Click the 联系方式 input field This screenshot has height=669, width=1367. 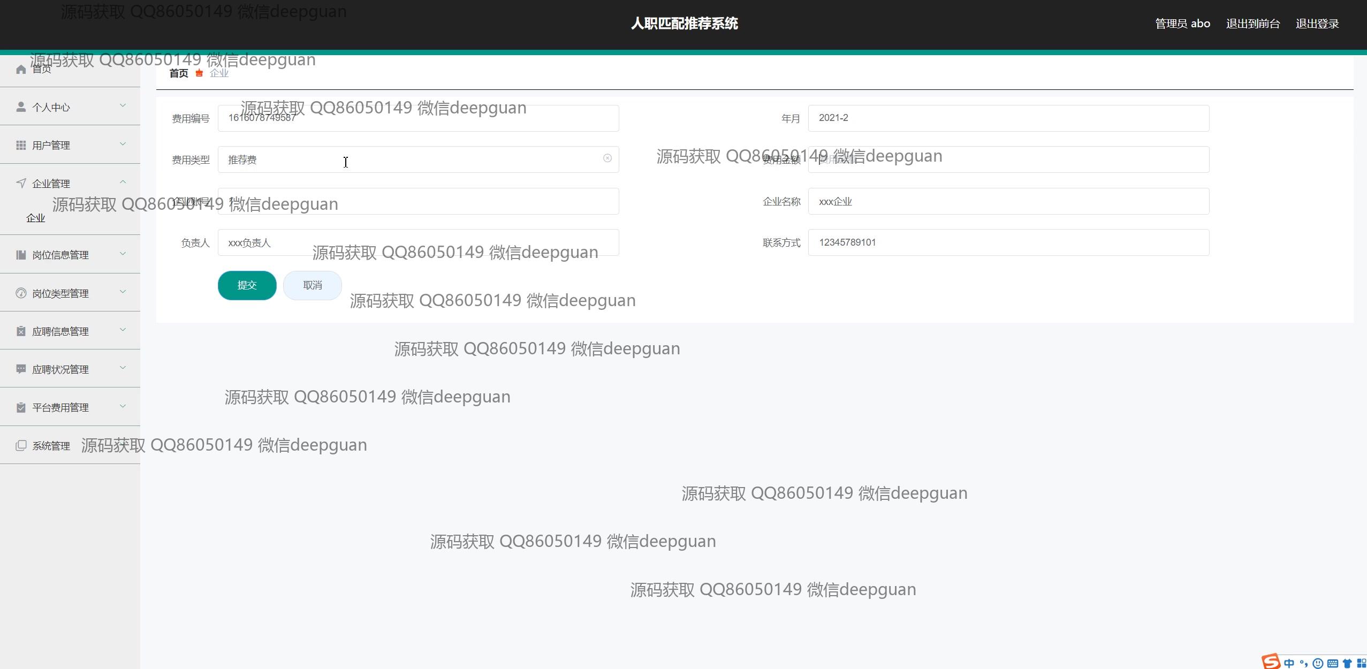pos(1008,242)
